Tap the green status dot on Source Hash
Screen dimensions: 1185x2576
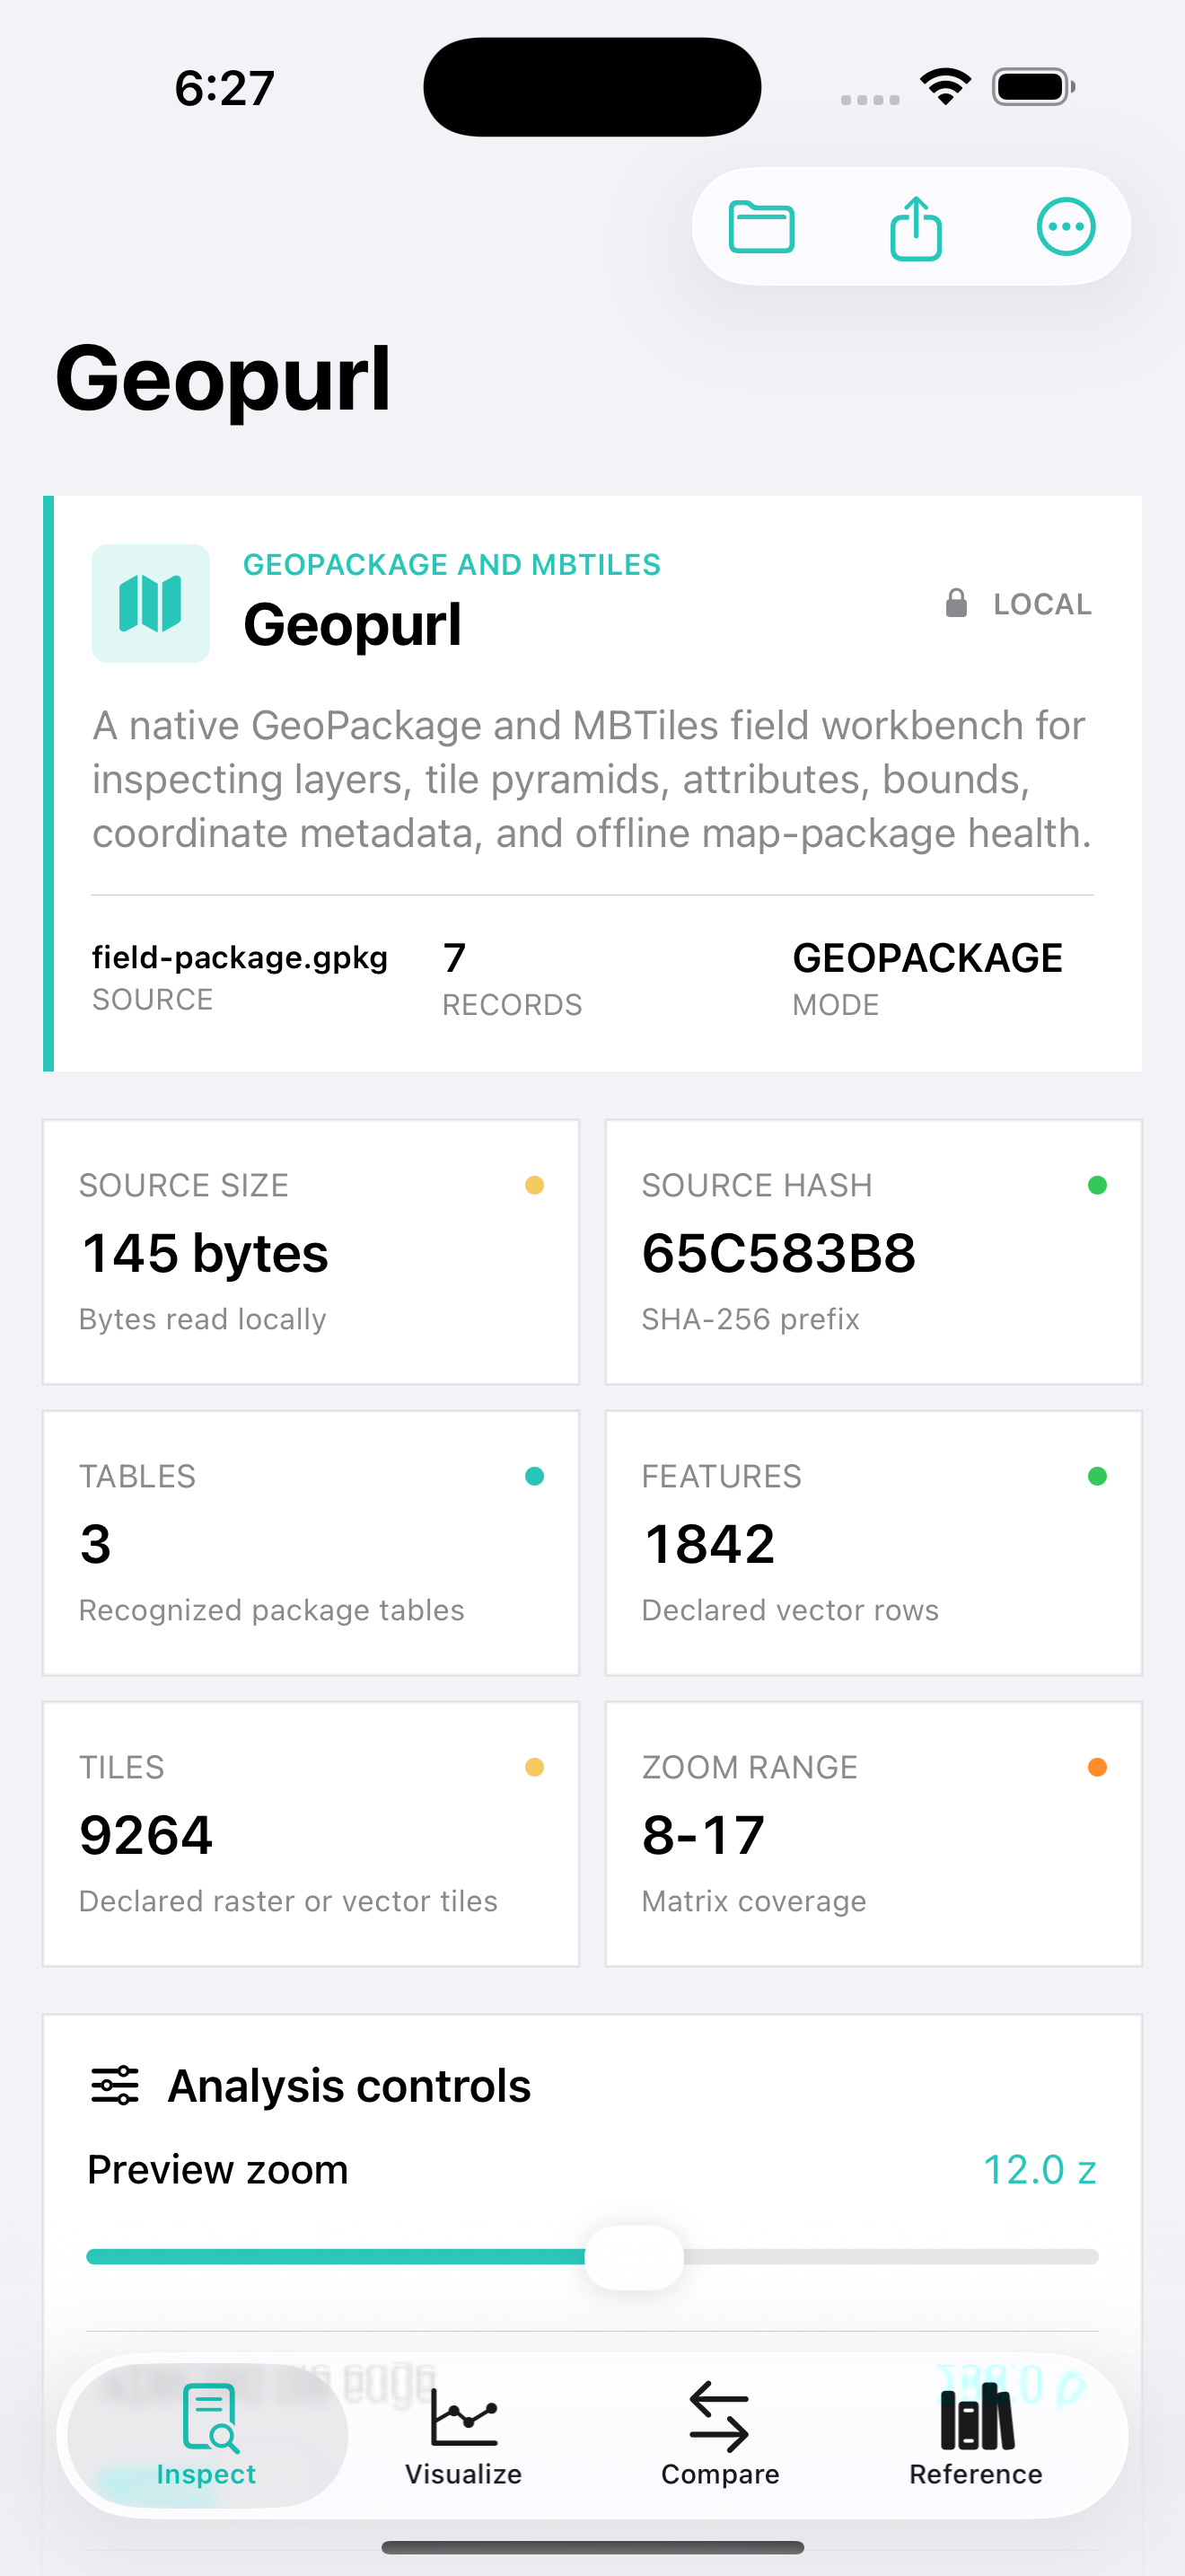pyautogui.click(x=1097, y=1185)
